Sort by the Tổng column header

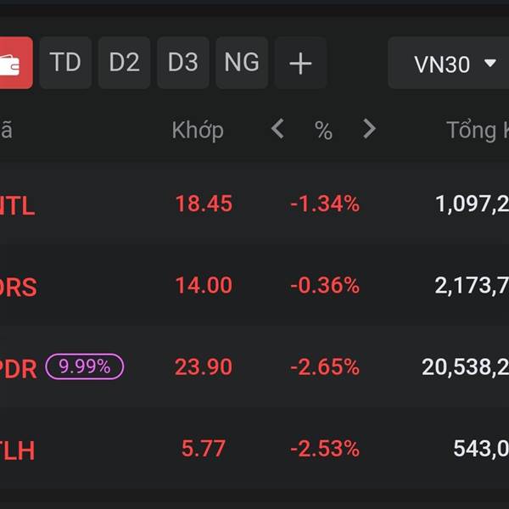click(x=477, y=130)
